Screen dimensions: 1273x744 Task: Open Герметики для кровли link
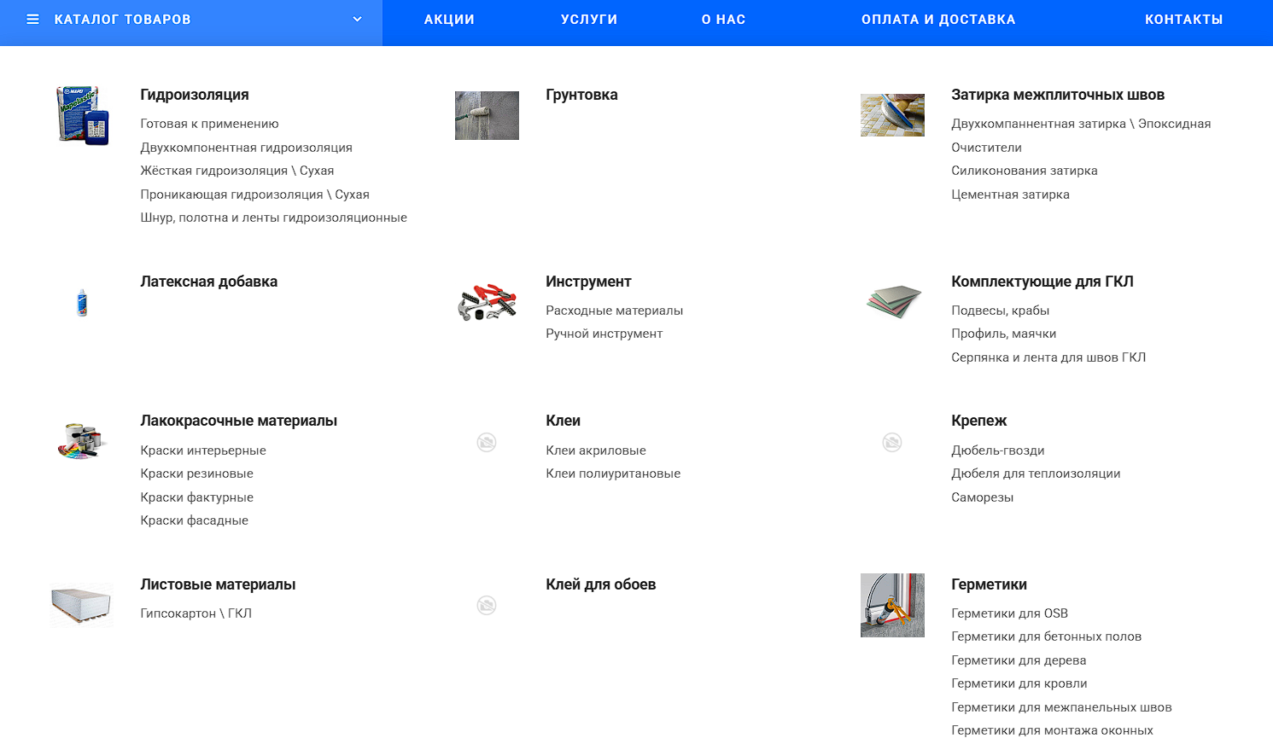(1019, 683)
